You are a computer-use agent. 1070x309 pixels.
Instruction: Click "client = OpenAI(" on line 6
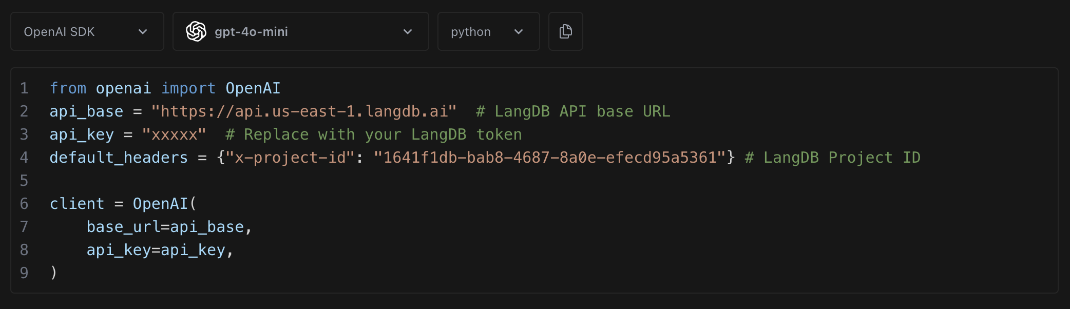pos(123,204)
